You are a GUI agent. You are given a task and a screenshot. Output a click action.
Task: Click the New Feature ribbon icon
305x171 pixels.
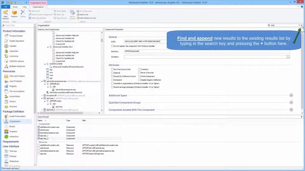pyautogui.click(x=5, y=14)
